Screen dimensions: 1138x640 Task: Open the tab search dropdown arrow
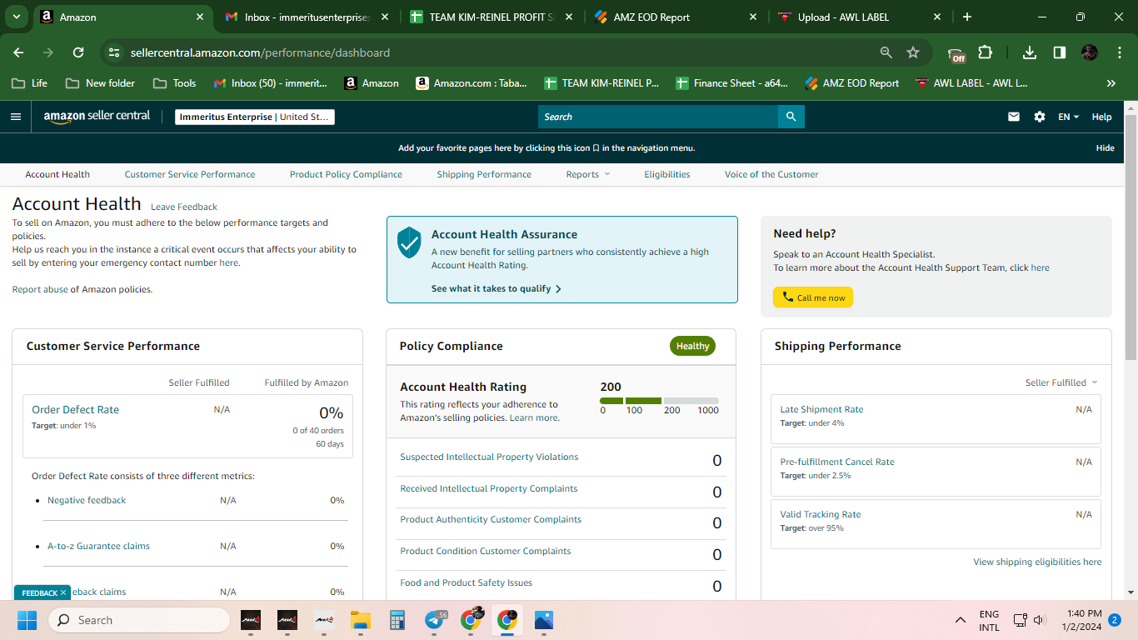16,17
